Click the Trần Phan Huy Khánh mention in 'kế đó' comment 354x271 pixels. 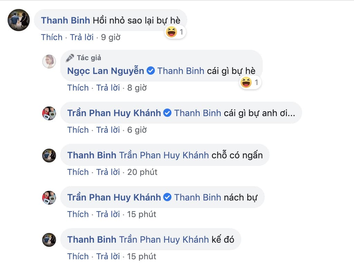point(164,239)
